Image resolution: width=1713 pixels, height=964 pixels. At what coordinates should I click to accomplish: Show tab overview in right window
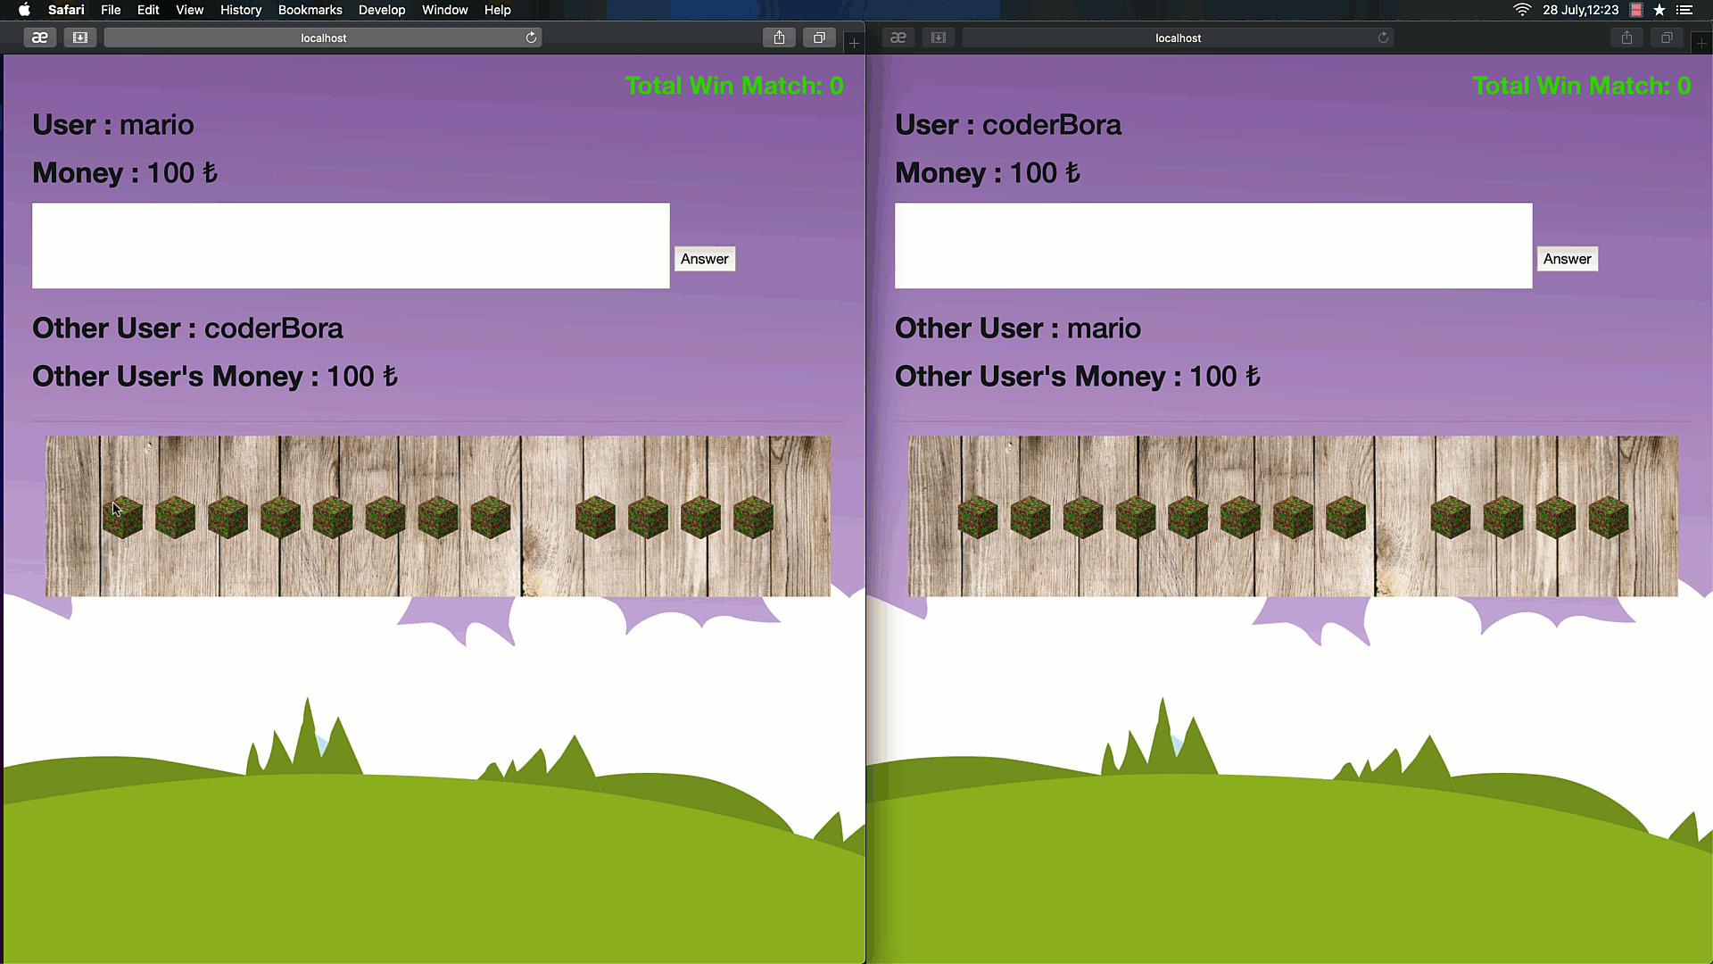tap(1667, 37)
